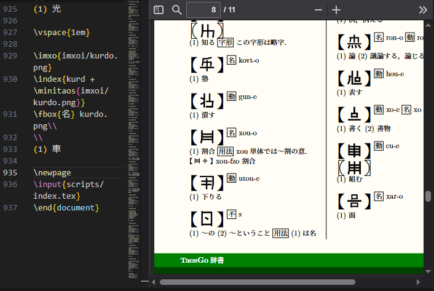Click the PDF vertical scrollbar up arrow
This screenshot has width=434, height=291.
(428, 25)
